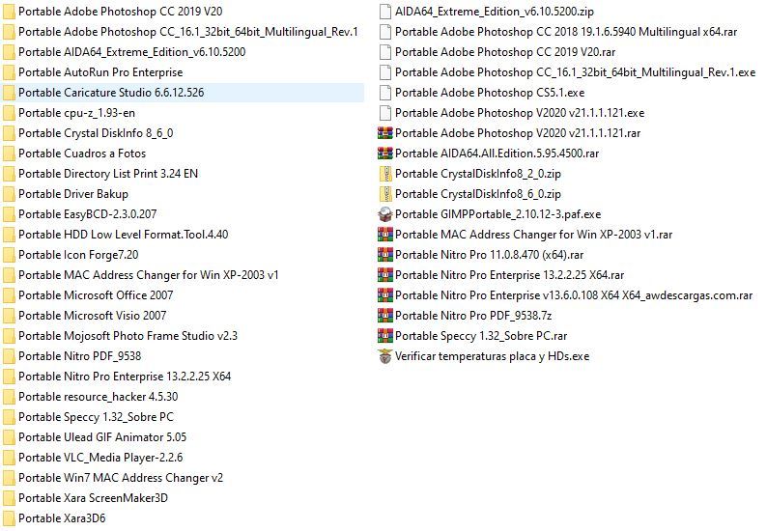Click archive icon of Portable Nitro Pro PDF_9538.7z
This screenshot has height=531, width=767.
click(x=385, y=316)
